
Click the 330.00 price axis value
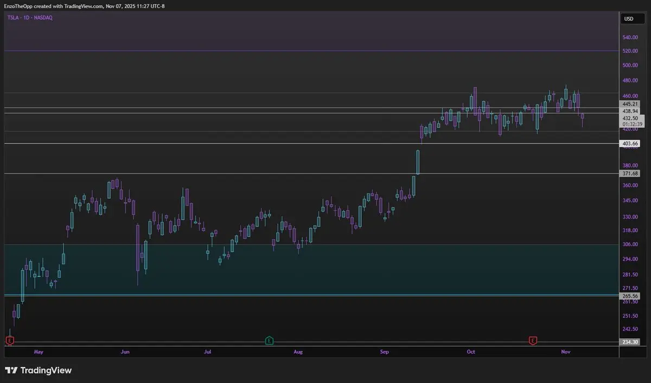pos(630,217)
